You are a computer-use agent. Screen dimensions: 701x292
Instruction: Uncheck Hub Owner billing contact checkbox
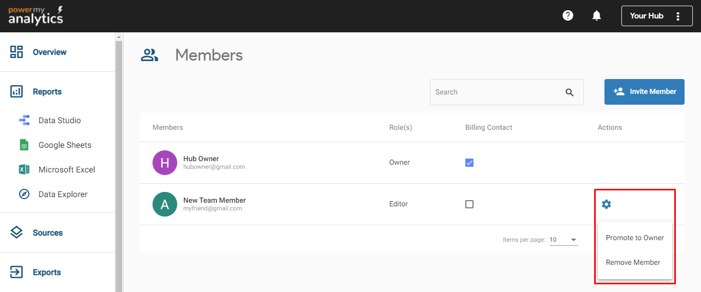(x=469, y=163)
